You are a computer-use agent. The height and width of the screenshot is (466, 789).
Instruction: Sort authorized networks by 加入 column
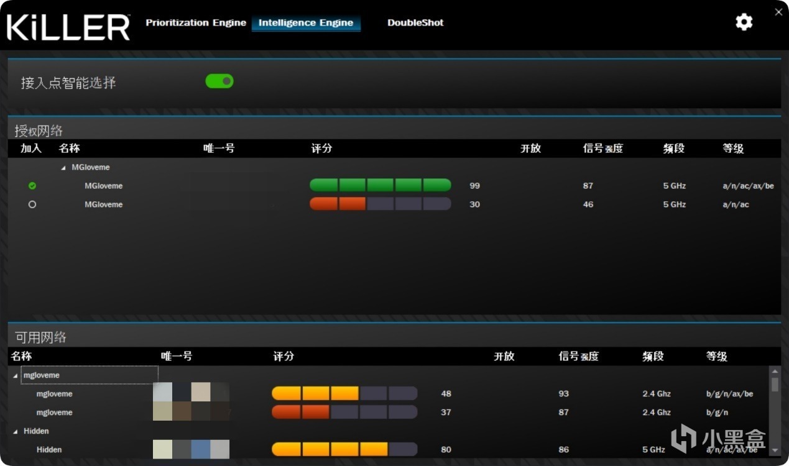[x=30, y=148]
